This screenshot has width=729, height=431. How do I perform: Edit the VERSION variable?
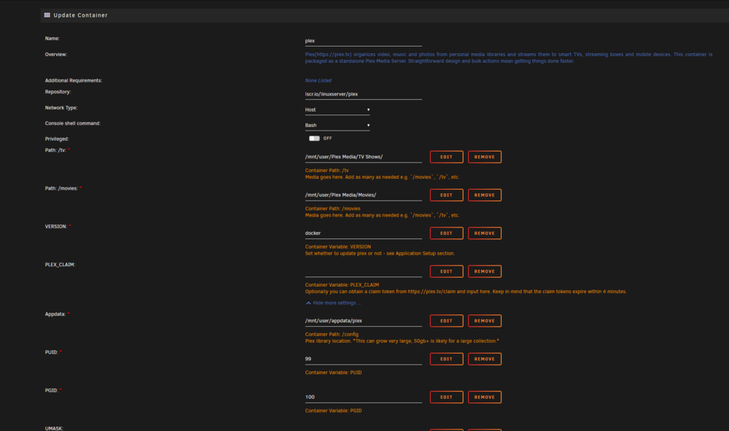click(446, 233)
